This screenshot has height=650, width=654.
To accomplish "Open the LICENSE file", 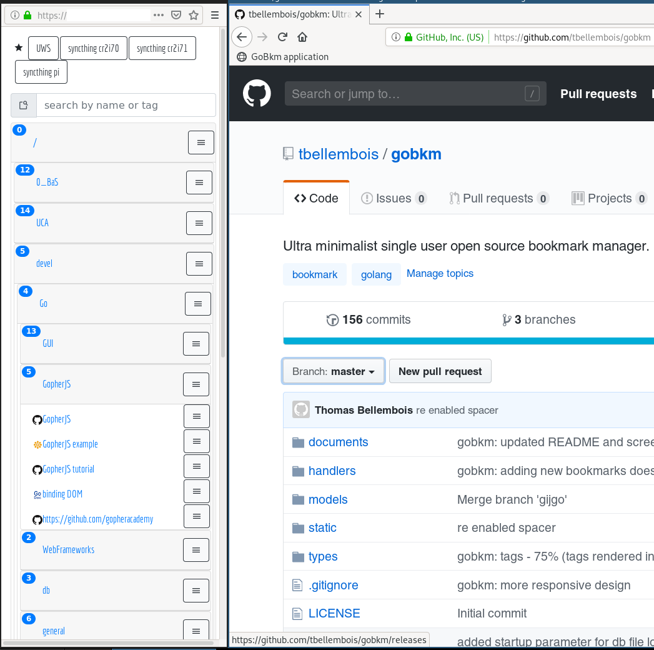I will click(334, 613).
